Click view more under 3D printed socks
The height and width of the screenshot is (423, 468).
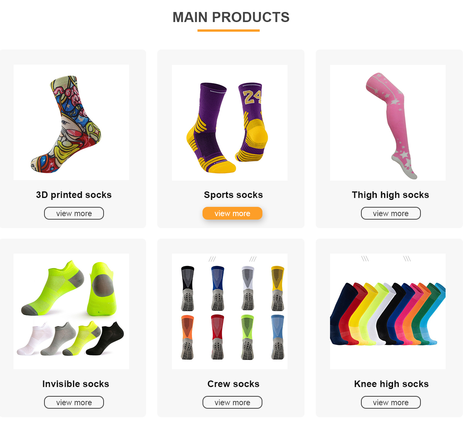pyautogui.click(x=74, y=213)
